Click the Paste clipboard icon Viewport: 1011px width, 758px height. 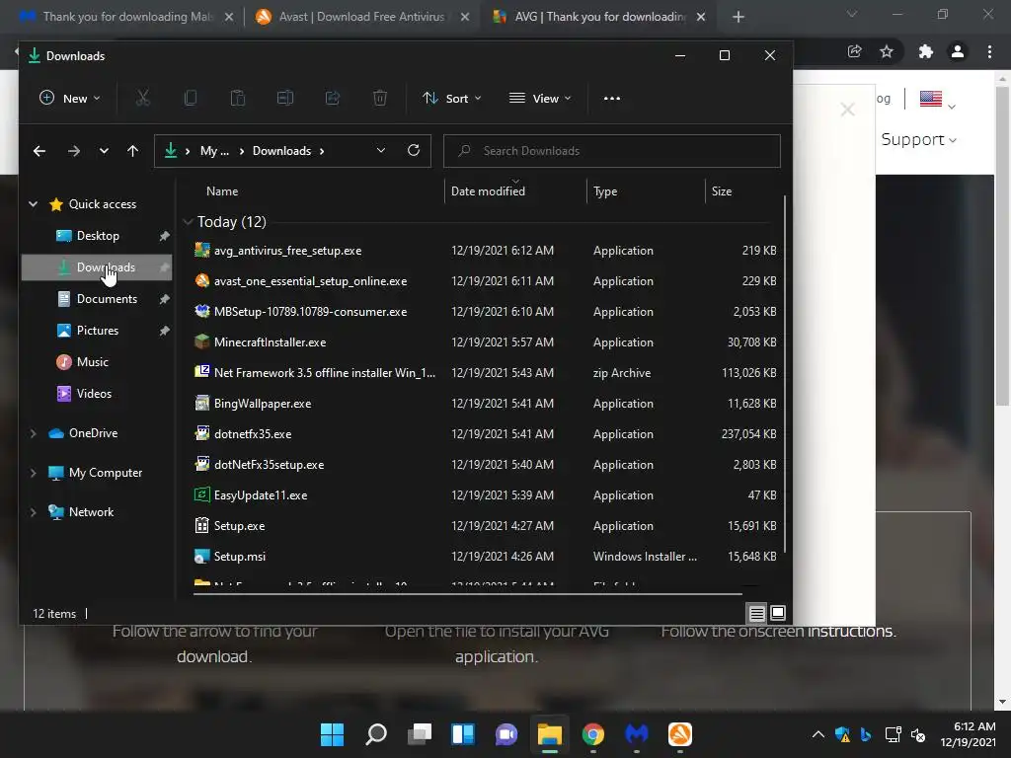(238, 98)
